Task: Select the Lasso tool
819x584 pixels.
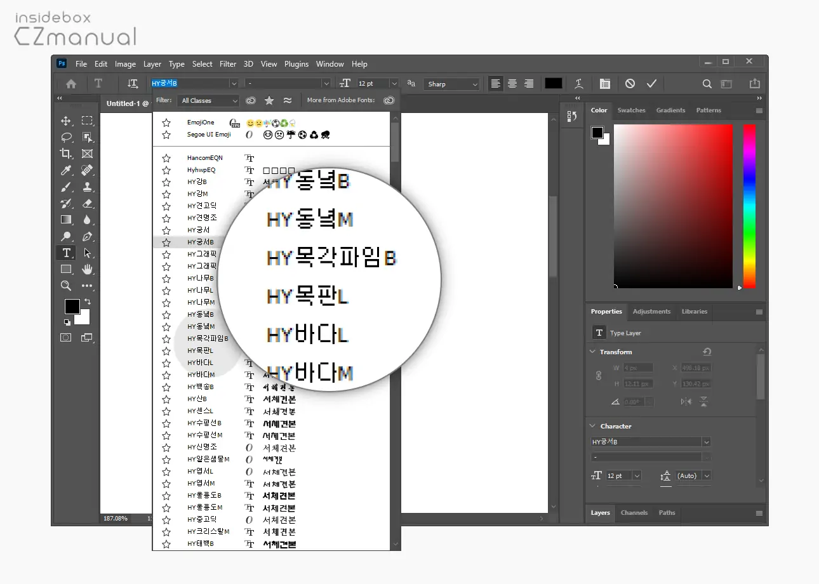Action: (x=66, y=137)
